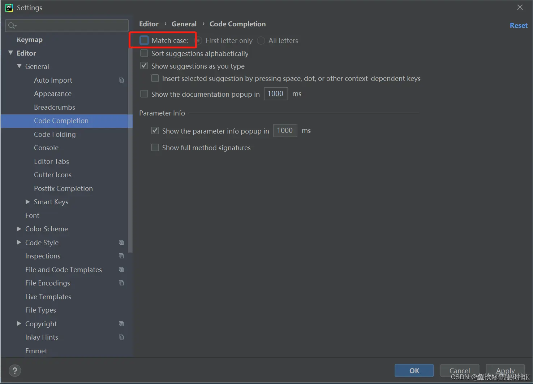Click the project-level icon beside Copyright
Image resolution: width=533 pixels, height=384 pixels.
[x=121, y=324]
